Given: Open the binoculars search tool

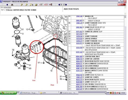Looking at the screenshot, I should (12, 5).
